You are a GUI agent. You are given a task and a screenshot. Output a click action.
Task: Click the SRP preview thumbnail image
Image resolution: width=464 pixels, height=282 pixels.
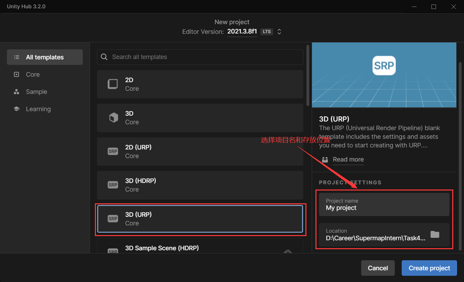point(384,75)
